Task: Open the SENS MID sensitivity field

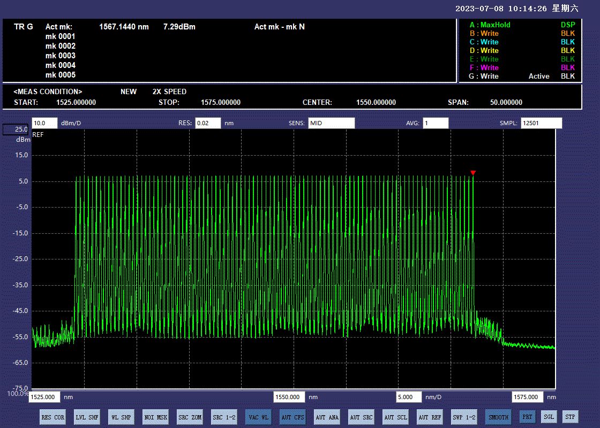Action: pyautogui.click(x=331, y=123)
